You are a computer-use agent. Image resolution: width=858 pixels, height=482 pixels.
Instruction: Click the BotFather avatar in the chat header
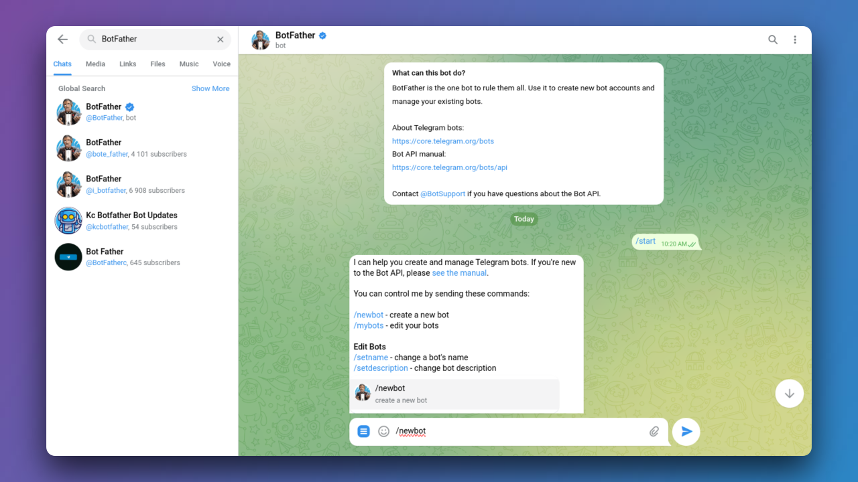[260, 40]
